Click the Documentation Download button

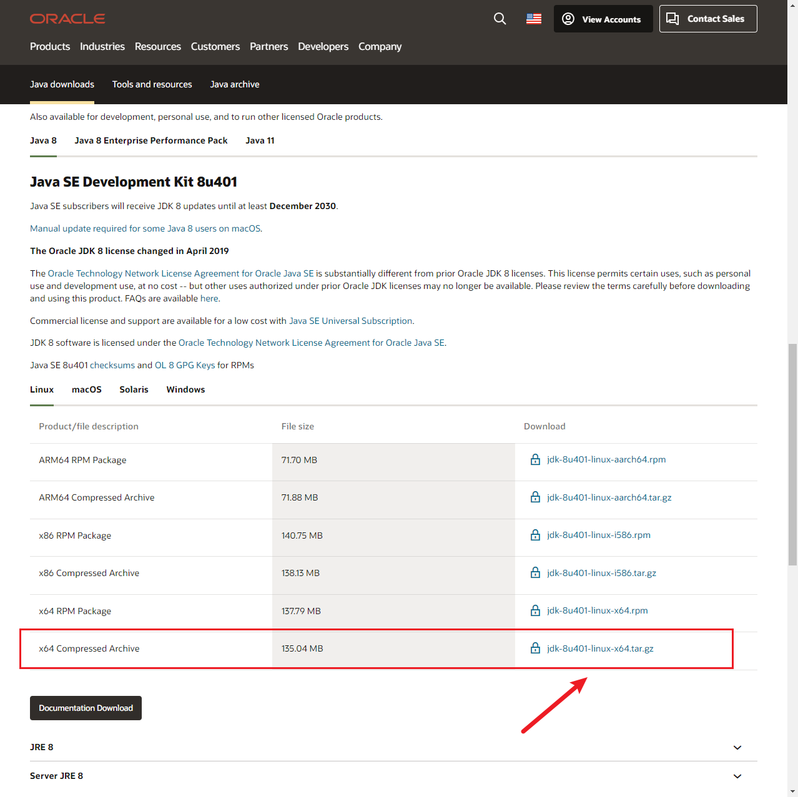coord(86,708)
